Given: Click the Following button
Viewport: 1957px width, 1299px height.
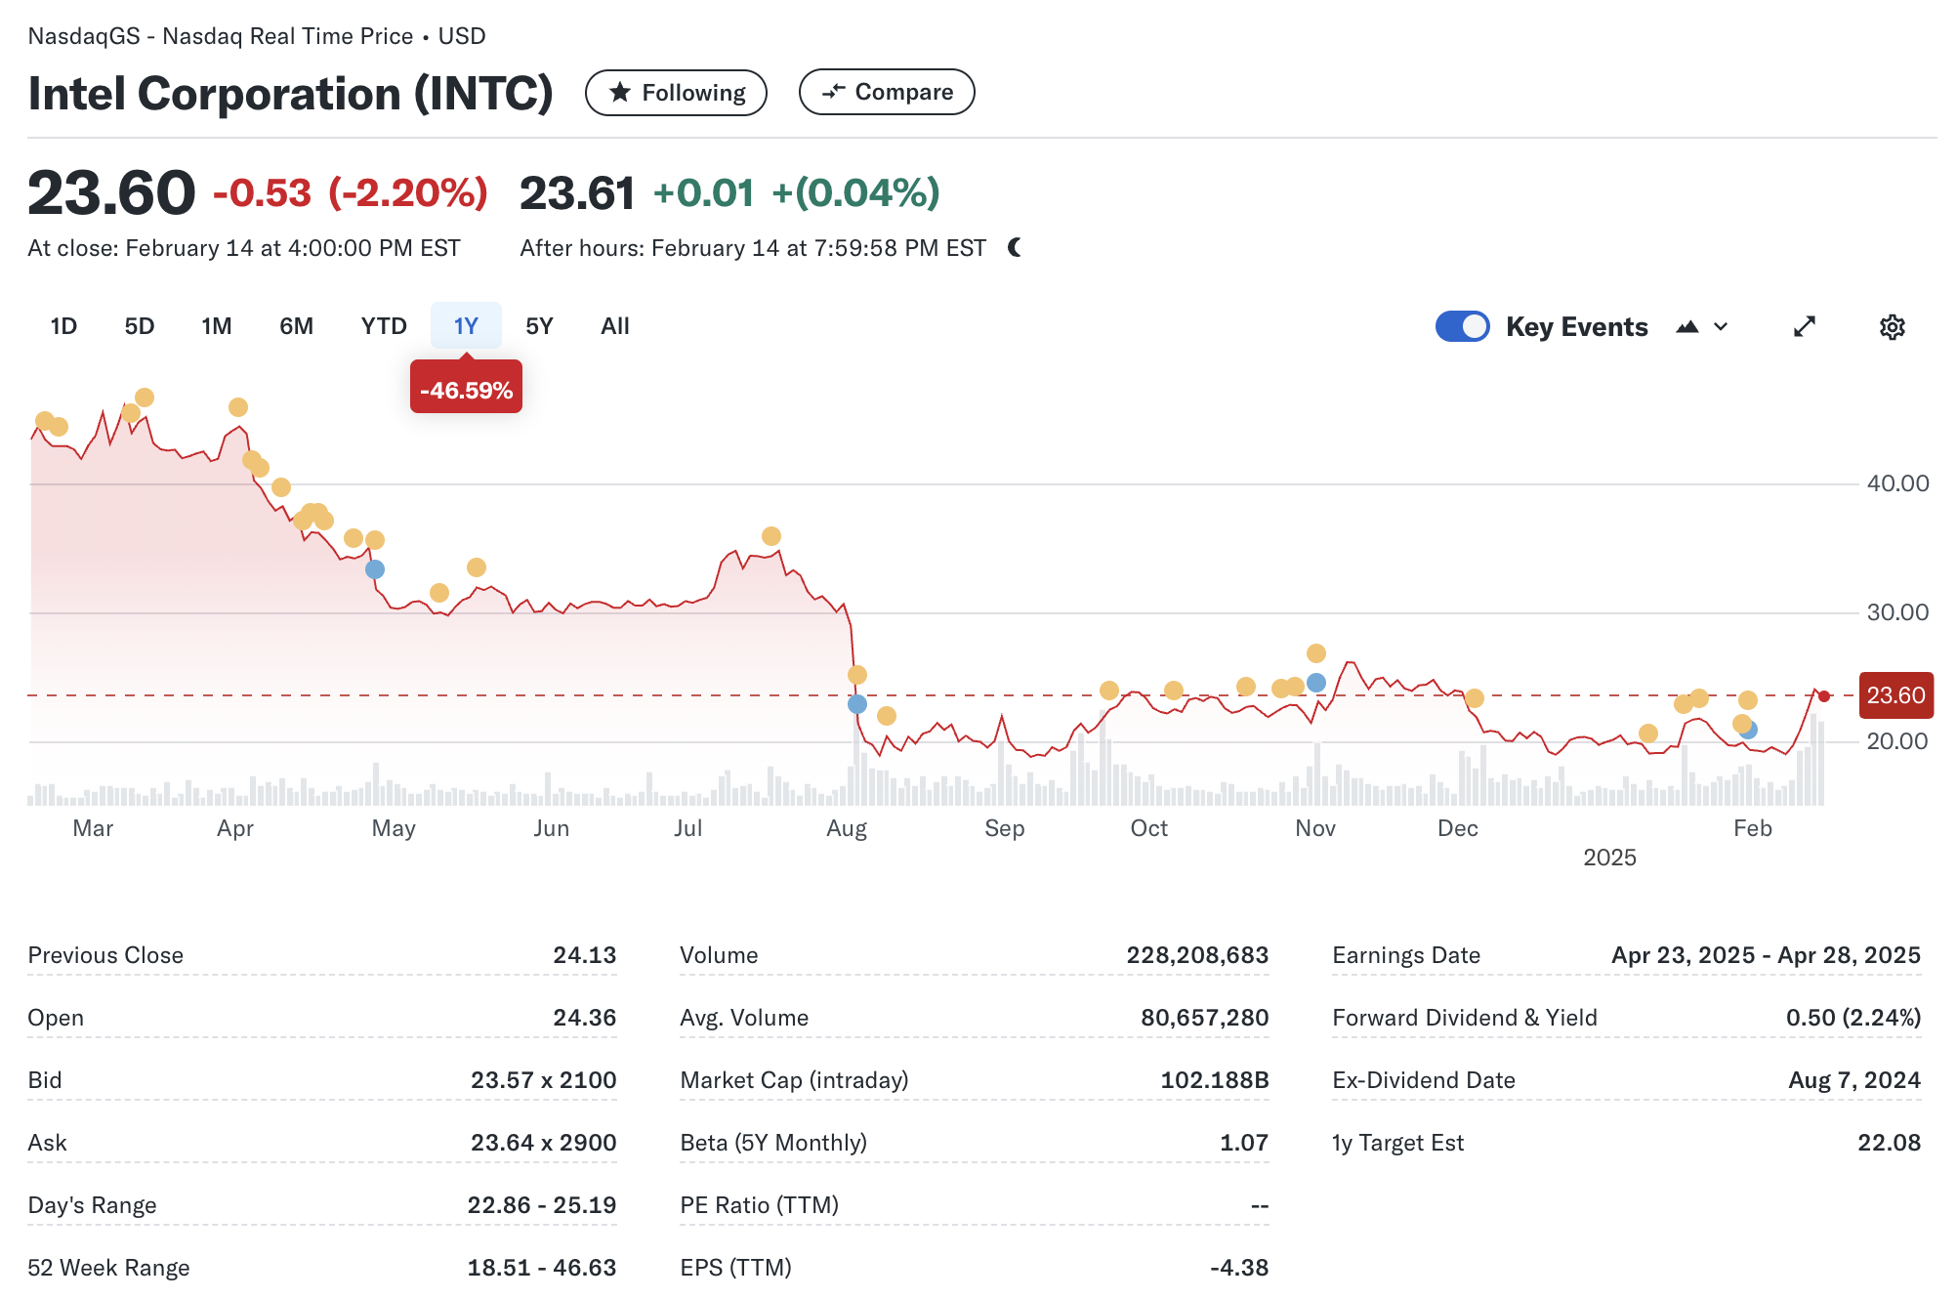Looking at the screenshot, I should click(676, 93).
